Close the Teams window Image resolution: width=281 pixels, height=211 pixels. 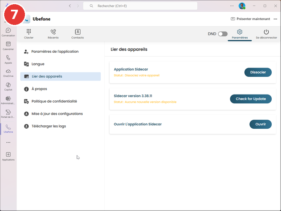click(276, 6)
